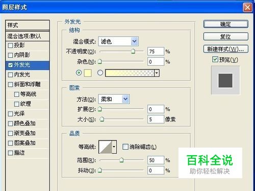Click the 复位 button
The image size is (255, 191).
[x=226, y=36]
